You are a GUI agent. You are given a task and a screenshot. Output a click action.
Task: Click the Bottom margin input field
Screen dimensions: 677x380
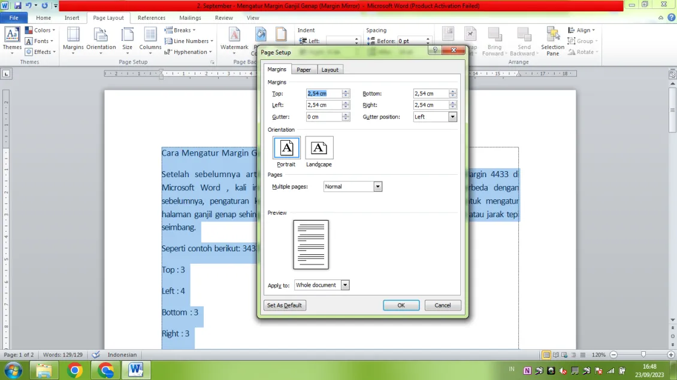click(430, 93)
